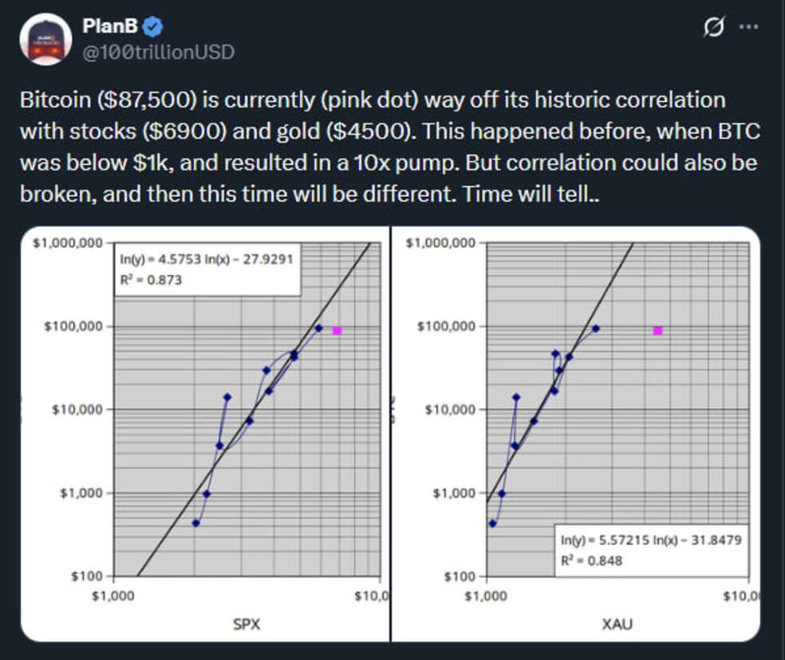Click the highest blue point on SPX chart
The height and width of the screenshot is (660, 785).
click(318, 328)
